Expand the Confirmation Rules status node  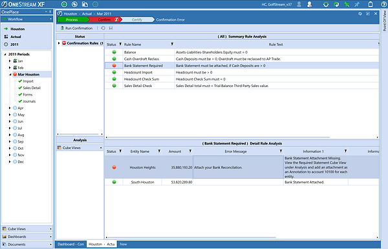point(59,43)
